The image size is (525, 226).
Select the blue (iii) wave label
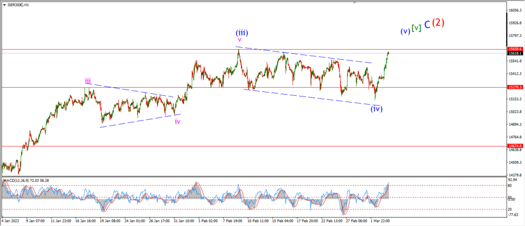pos(241,33)
